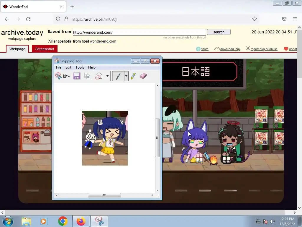Open the wonderend.com host link
Screen dimensions: 302x227
point(103,41)
